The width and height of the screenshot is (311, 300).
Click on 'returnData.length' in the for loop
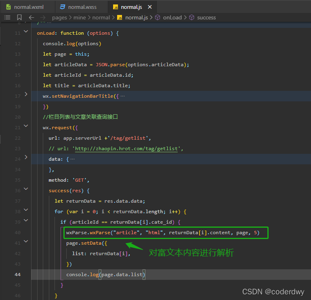coord(139,212)
